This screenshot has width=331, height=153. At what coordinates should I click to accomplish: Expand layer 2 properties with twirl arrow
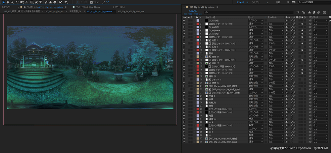[195, 24]
